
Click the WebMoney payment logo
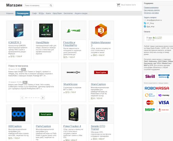point(164,76)
